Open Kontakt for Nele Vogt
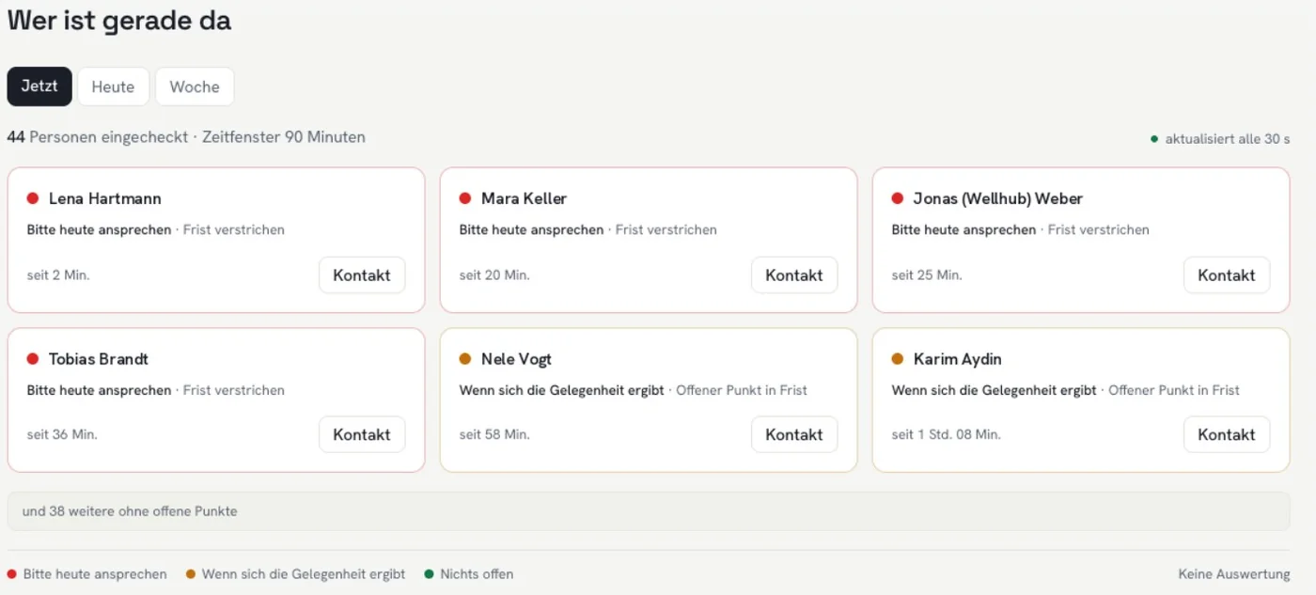 coord(794,435)
